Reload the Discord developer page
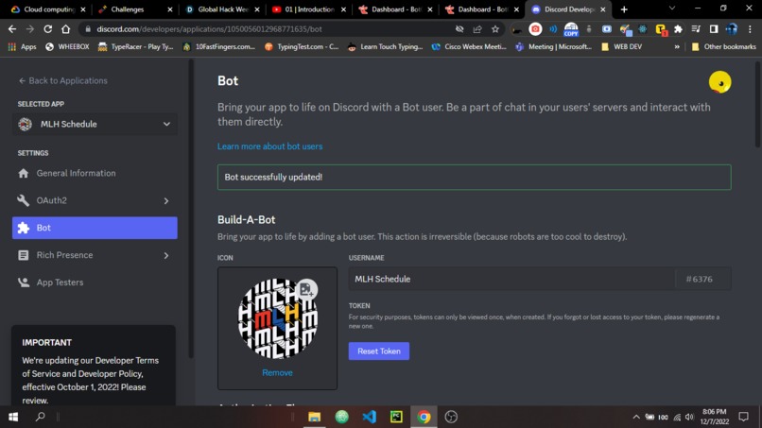The height and width of the screenshot is (428, 762). 47,29
